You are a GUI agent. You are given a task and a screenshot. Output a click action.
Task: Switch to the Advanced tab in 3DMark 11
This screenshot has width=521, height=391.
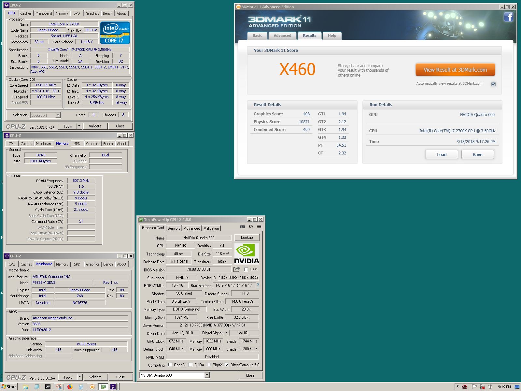282,36
